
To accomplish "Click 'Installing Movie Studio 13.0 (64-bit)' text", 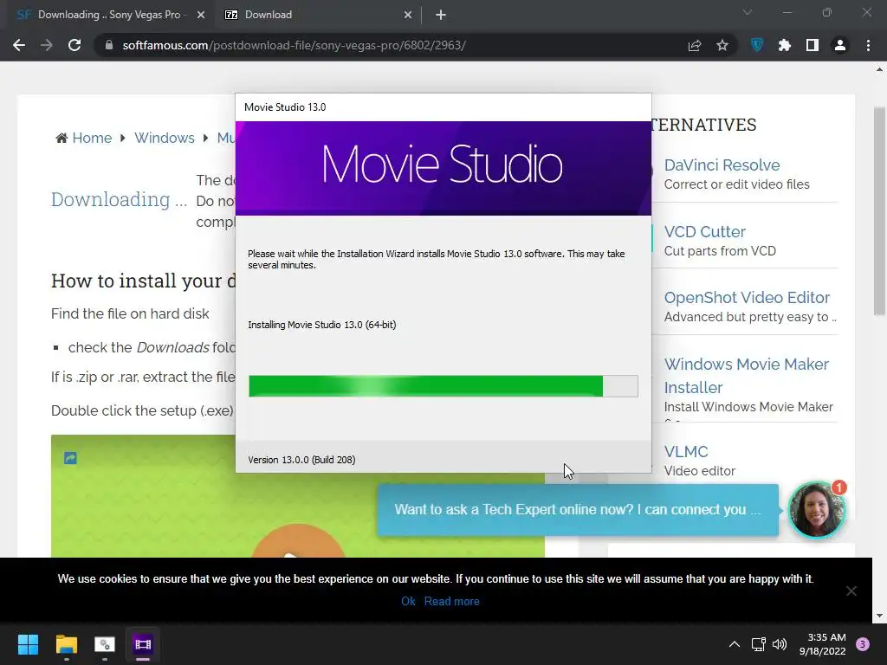I will (322, 325).
